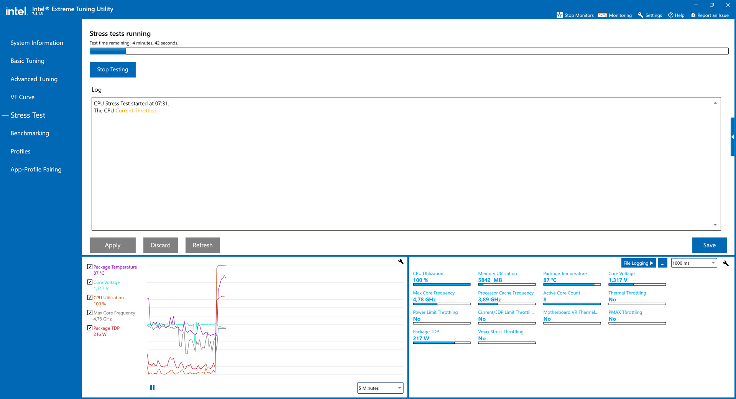
Task: Click the ellipsis button next to File Logging
Action: click(x=662, y=263)
